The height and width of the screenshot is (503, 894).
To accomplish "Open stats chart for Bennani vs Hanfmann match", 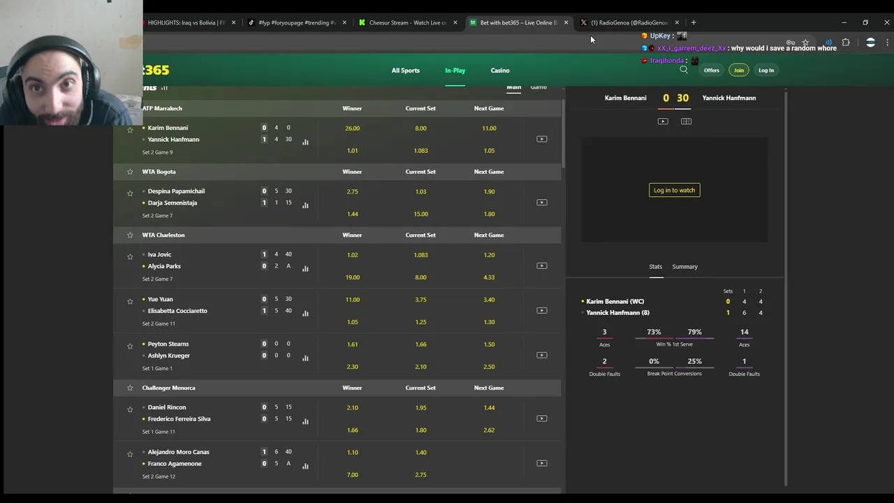I will coord(305,142).
